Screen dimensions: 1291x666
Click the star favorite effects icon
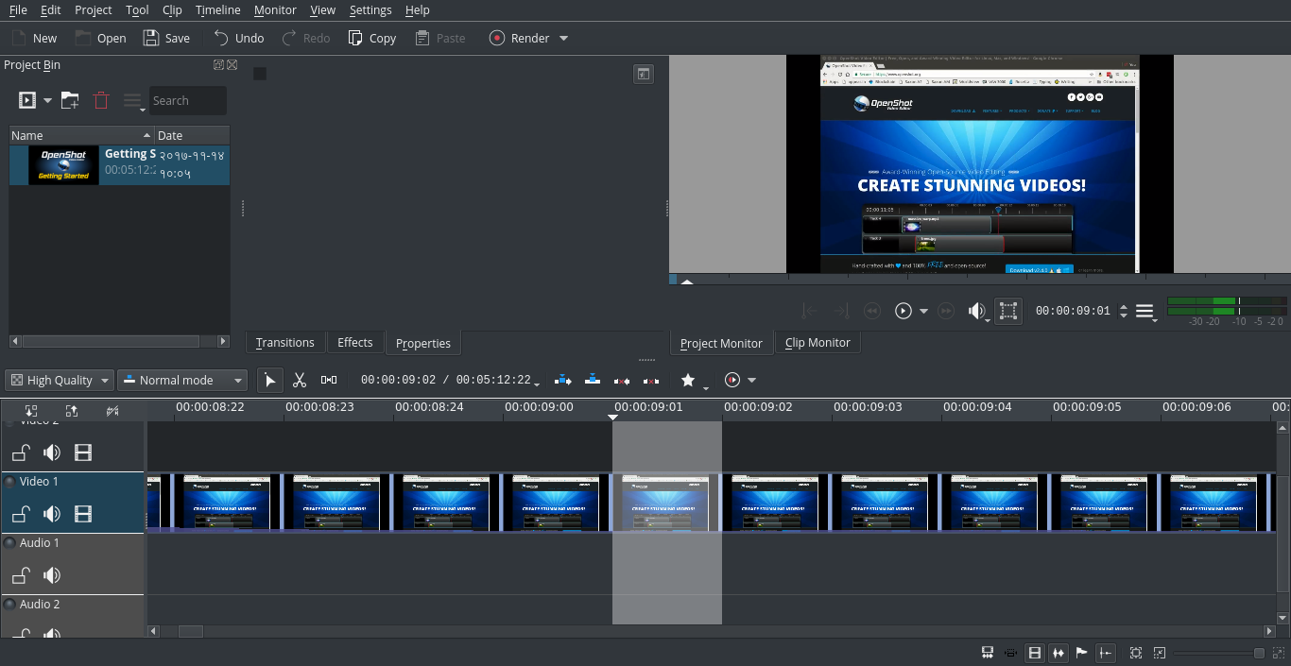[x=688, y=380]
